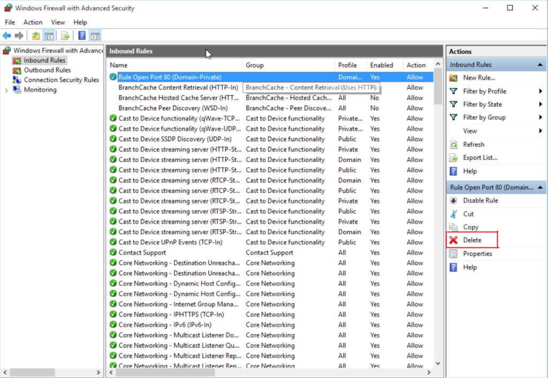Open the View menu in menu bar
The width and height of the screenshot is (548, 378).
[x=58, y=22]
